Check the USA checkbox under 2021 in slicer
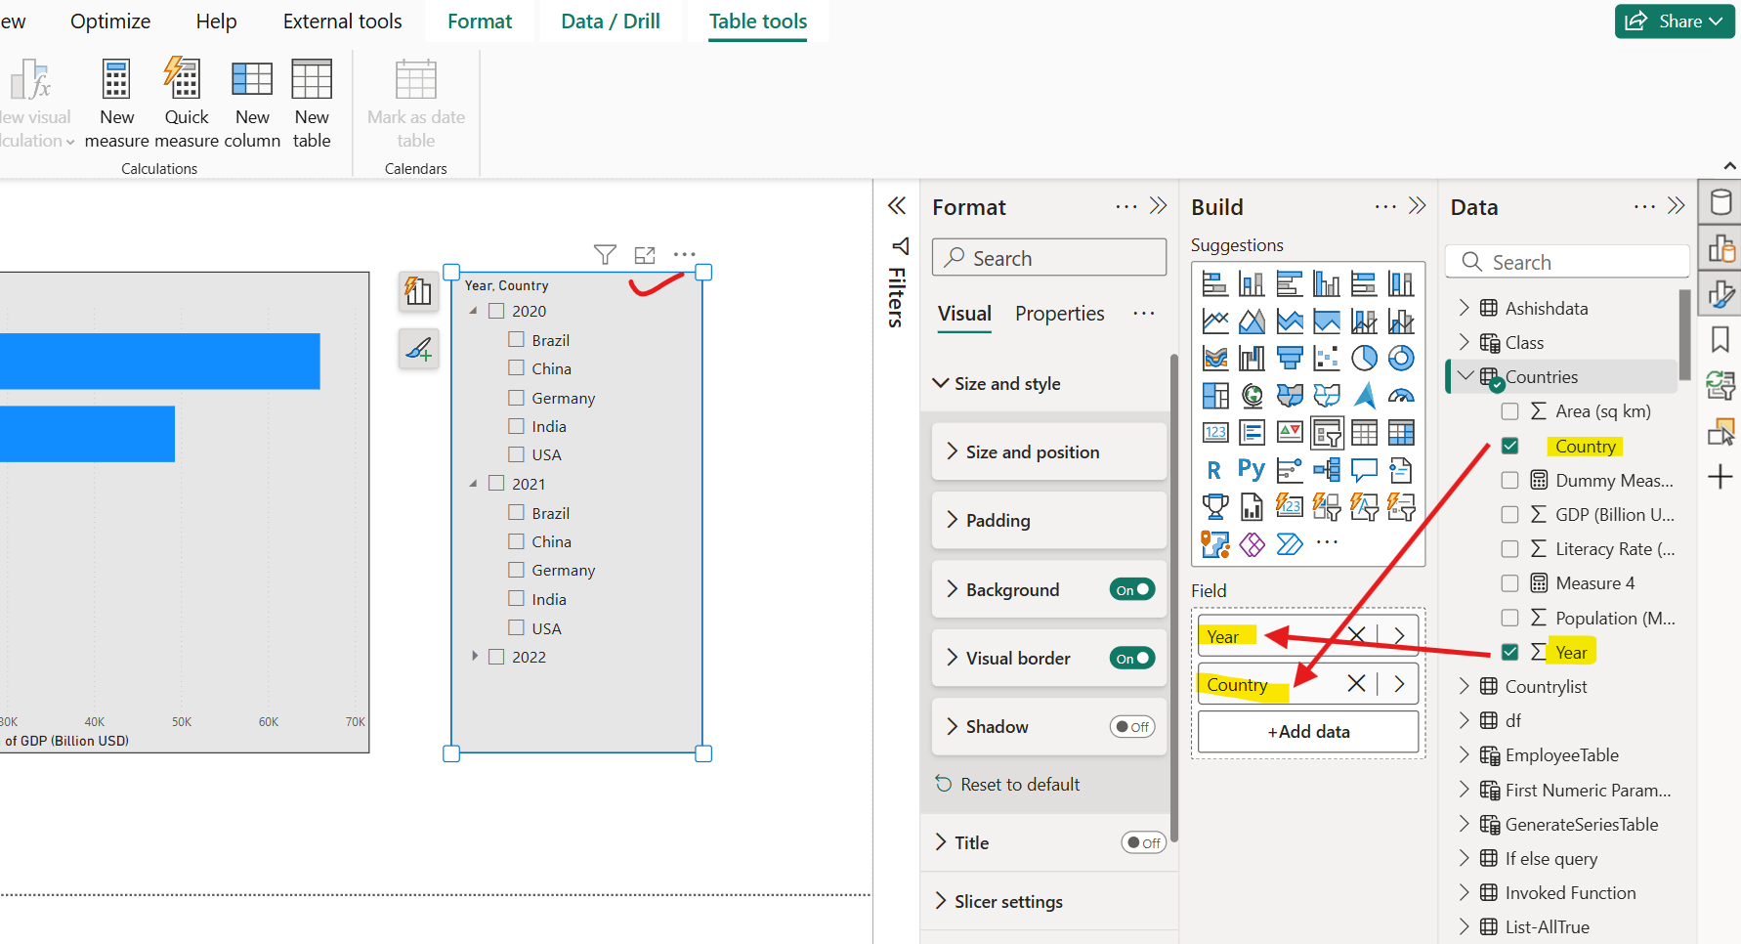 click(517, 626)
